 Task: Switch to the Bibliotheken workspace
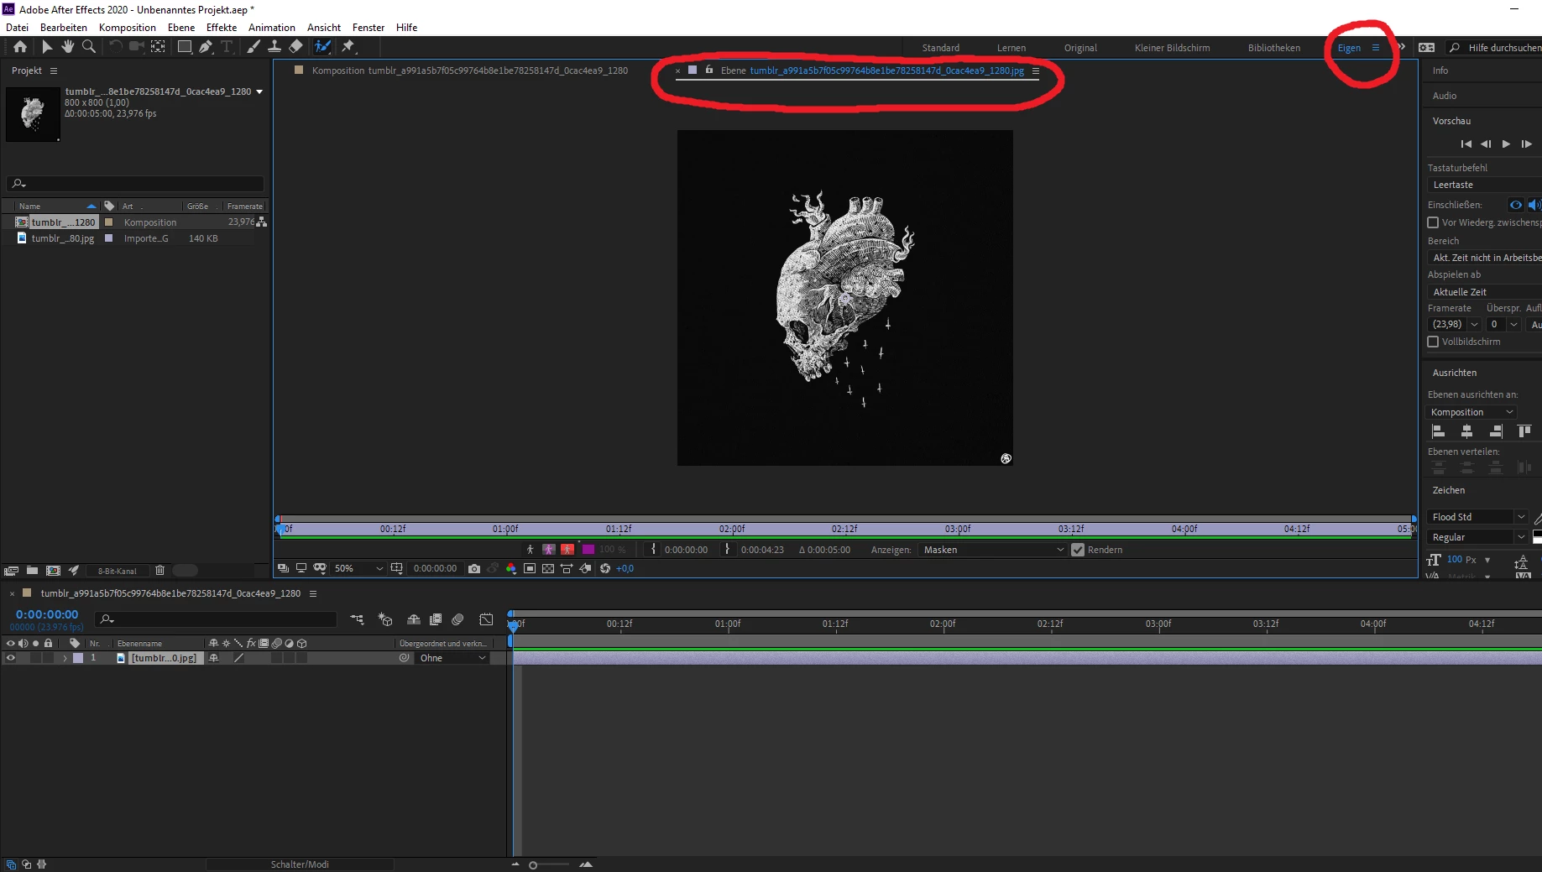(1273, 48)
